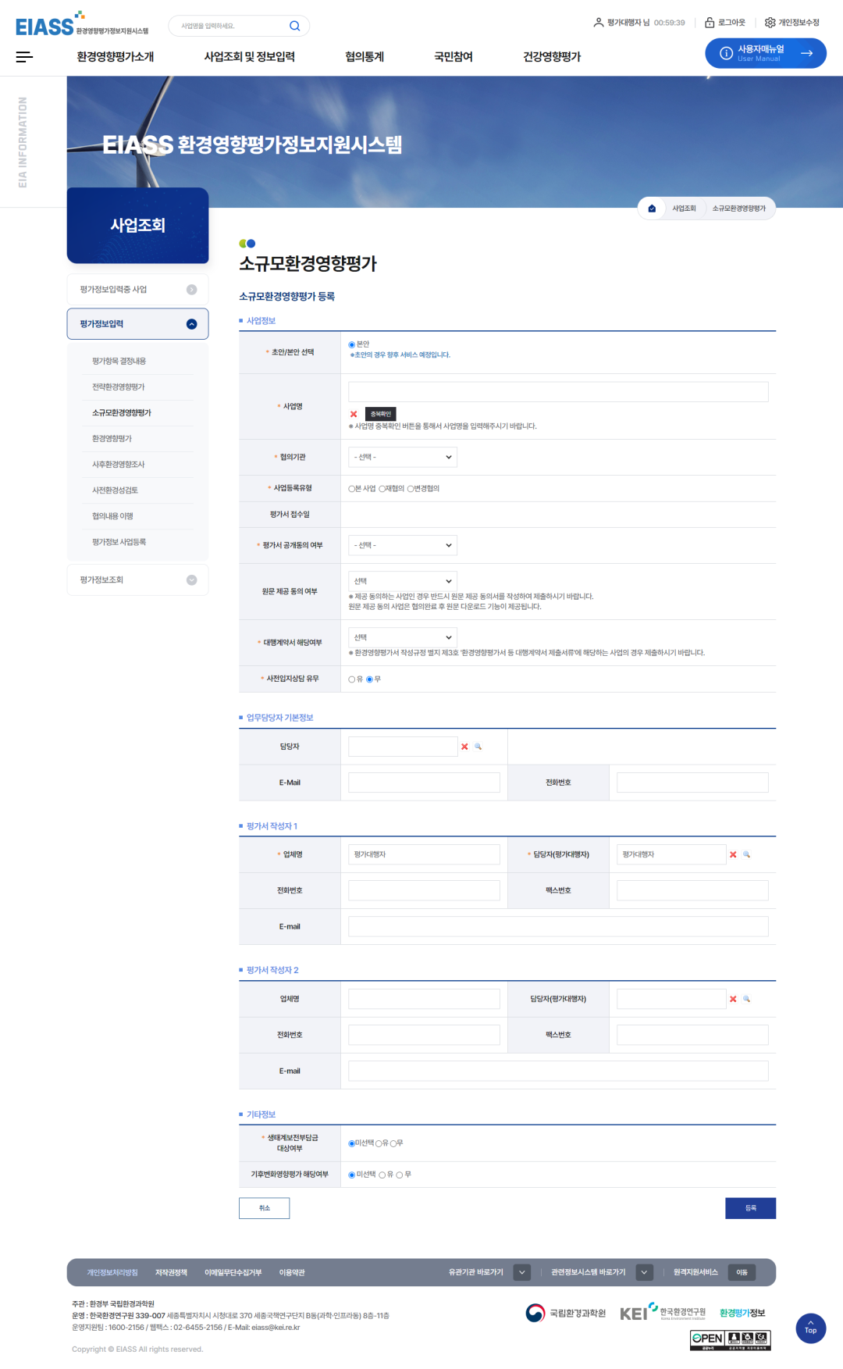
Task: Open the 협의기관 dropdown
Action: click(403, 457)
